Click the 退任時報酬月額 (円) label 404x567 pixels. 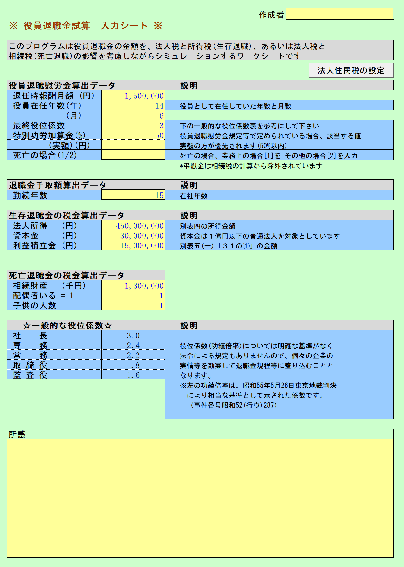[x=54, y=95]
